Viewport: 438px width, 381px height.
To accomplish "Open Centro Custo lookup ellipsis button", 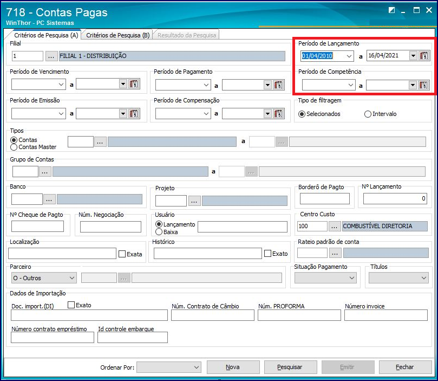I will 335,226.
